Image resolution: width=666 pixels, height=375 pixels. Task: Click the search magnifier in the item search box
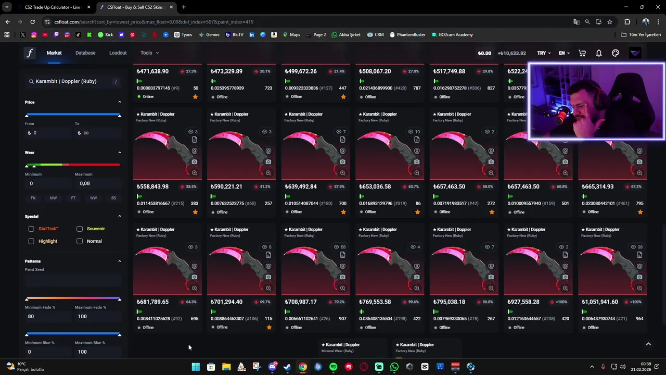(31, 81)
